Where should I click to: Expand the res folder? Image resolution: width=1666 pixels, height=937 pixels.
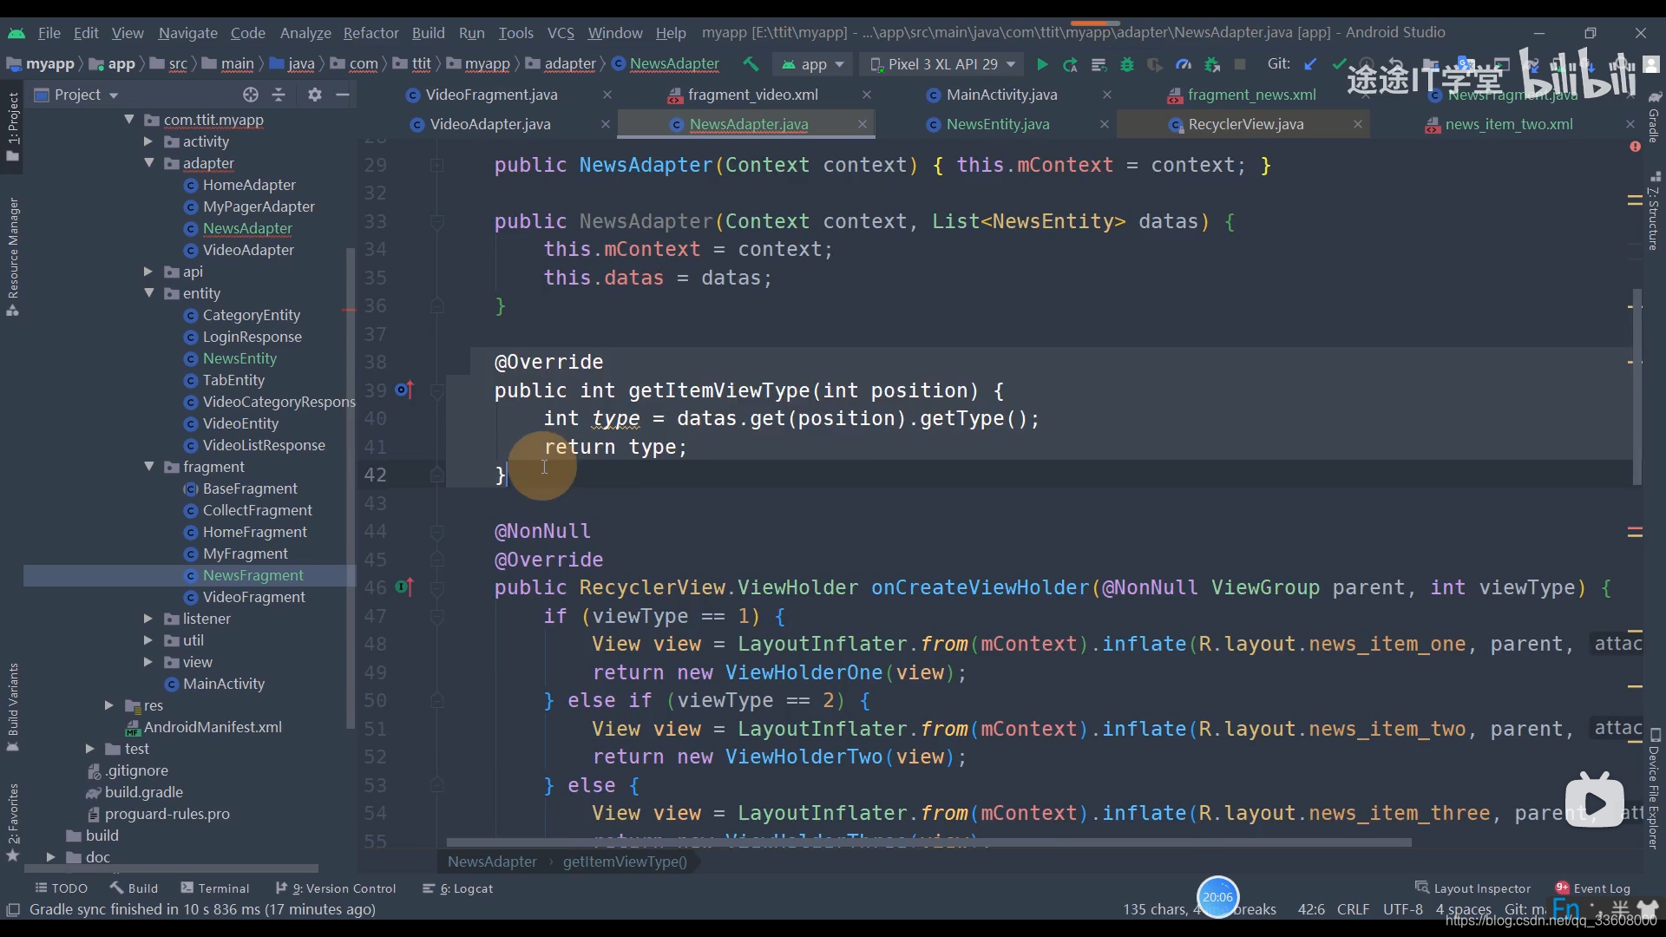(109, 705)
